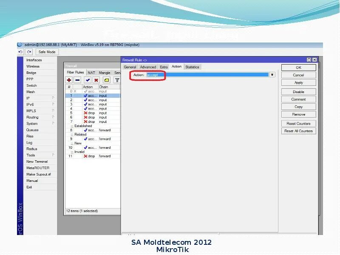Image resolution: width=340 pixels, height=255 pixels.
Task: Maximize the Firewall Rule dialog window
Action: [x=309, y=60]
